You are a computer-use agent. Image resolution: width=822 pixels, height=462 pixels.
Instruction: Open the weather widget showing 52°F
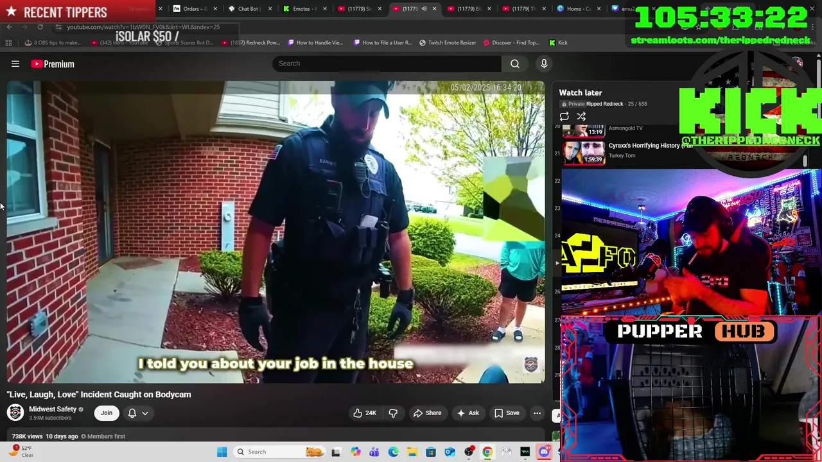point(22,451)
